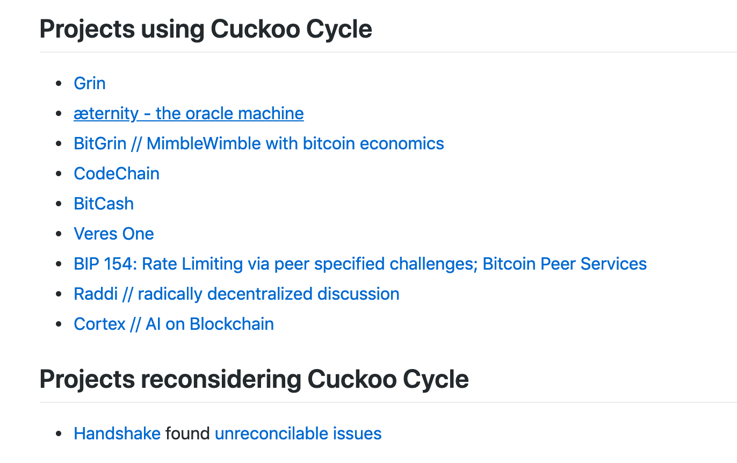Click the bullet point before Handshake
This screenshot has height=463, width=737.
(x=59, y=434)
